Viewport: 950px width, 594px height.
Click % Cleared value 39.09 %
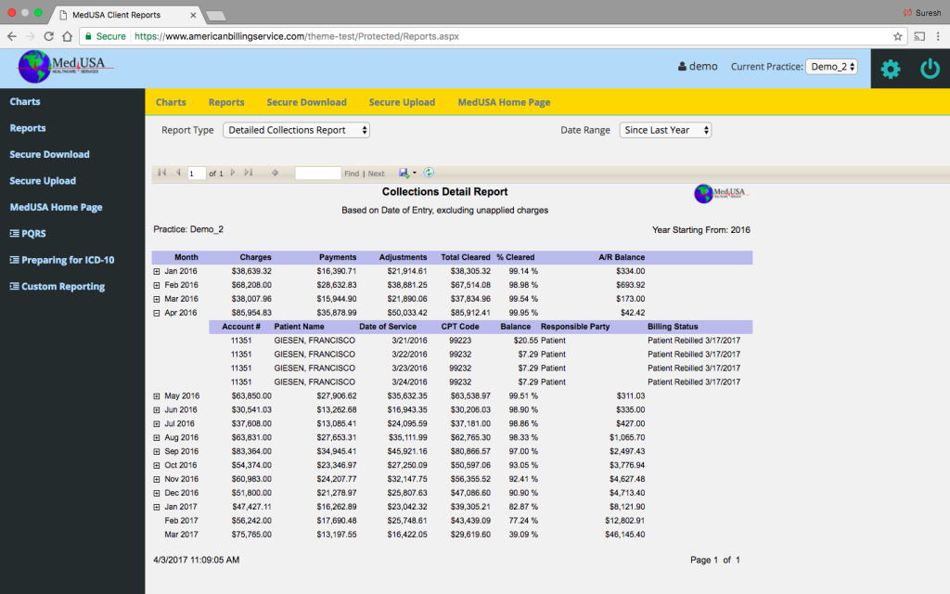pyautogui.click(x=523, y=535)
